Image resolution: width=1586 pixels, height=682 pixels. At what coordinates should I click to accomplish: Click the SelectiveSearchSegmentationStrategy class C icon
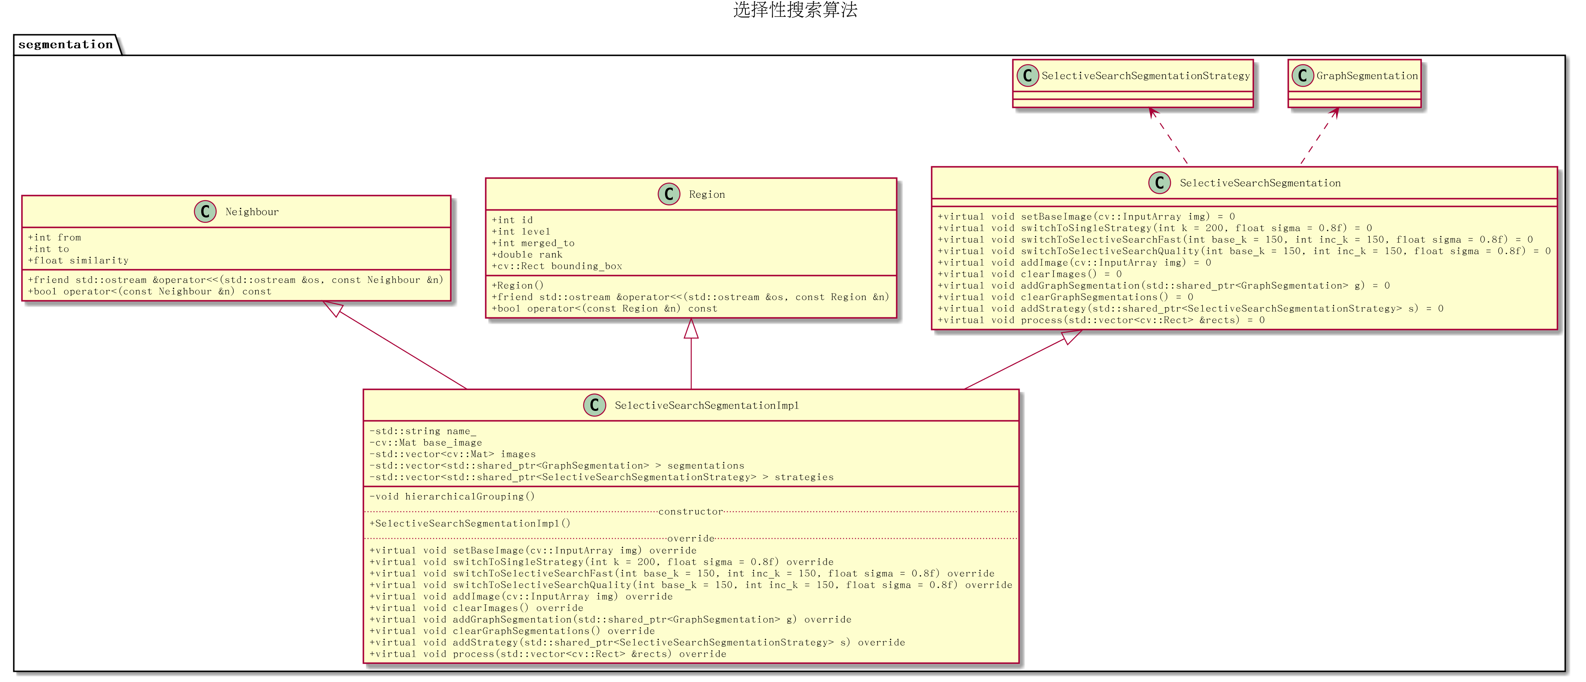[x=1027, y=75]
